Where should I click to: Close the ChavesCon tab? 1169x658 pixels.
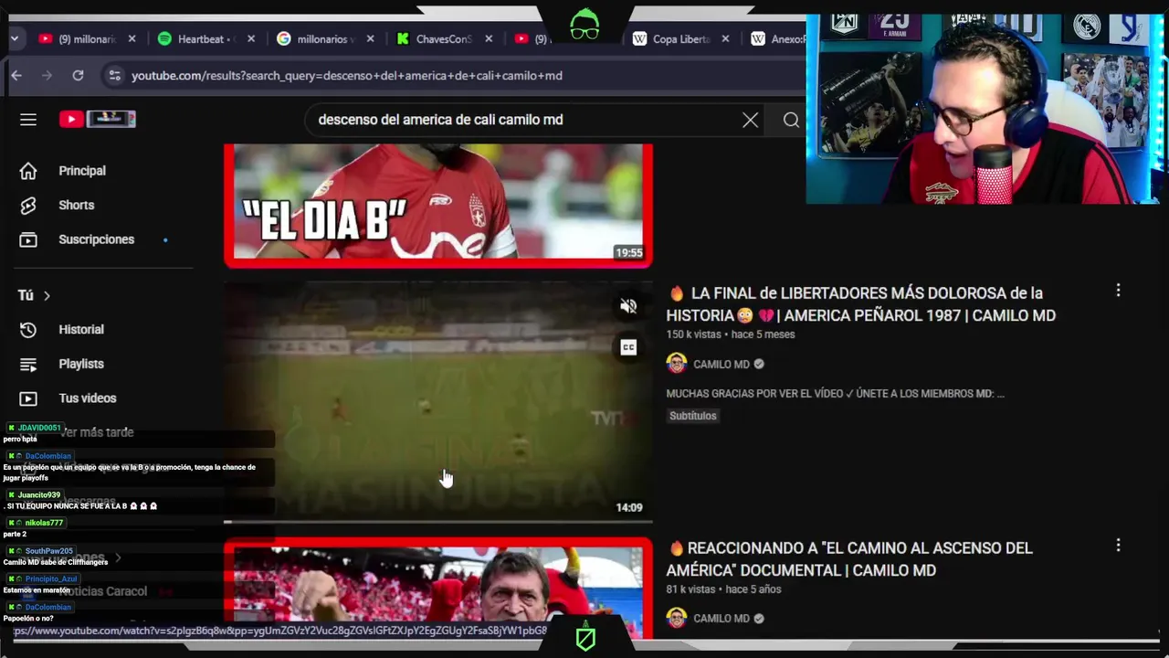(490, 39)
